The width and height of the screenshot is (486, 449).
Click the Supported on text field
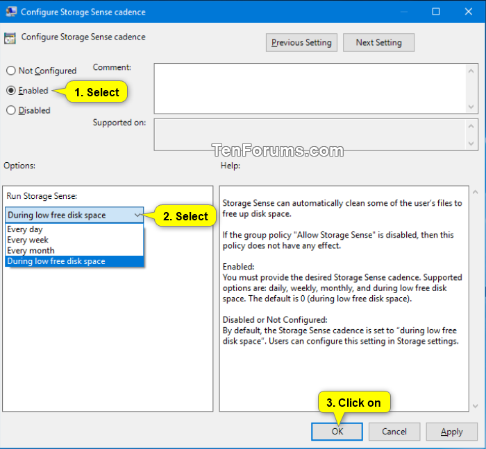tap(310, 135)
